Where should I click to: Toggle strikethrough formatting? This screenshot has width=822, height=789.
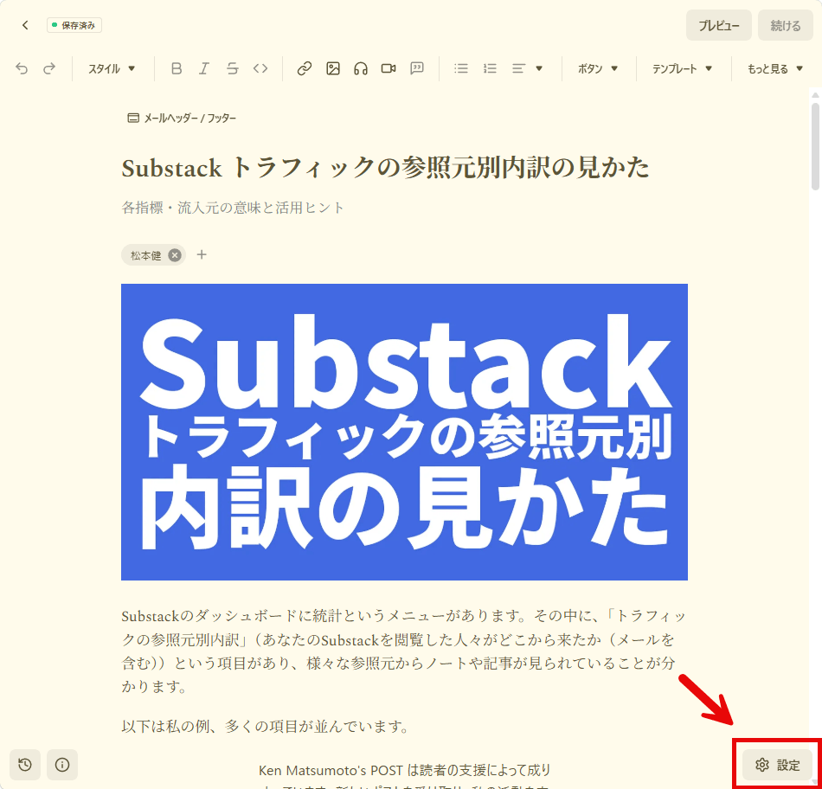[x=232, y=68]
